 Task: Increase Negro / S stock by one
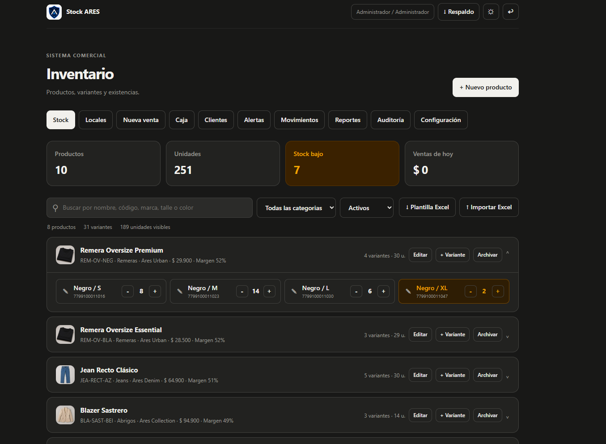click(155, 292)
